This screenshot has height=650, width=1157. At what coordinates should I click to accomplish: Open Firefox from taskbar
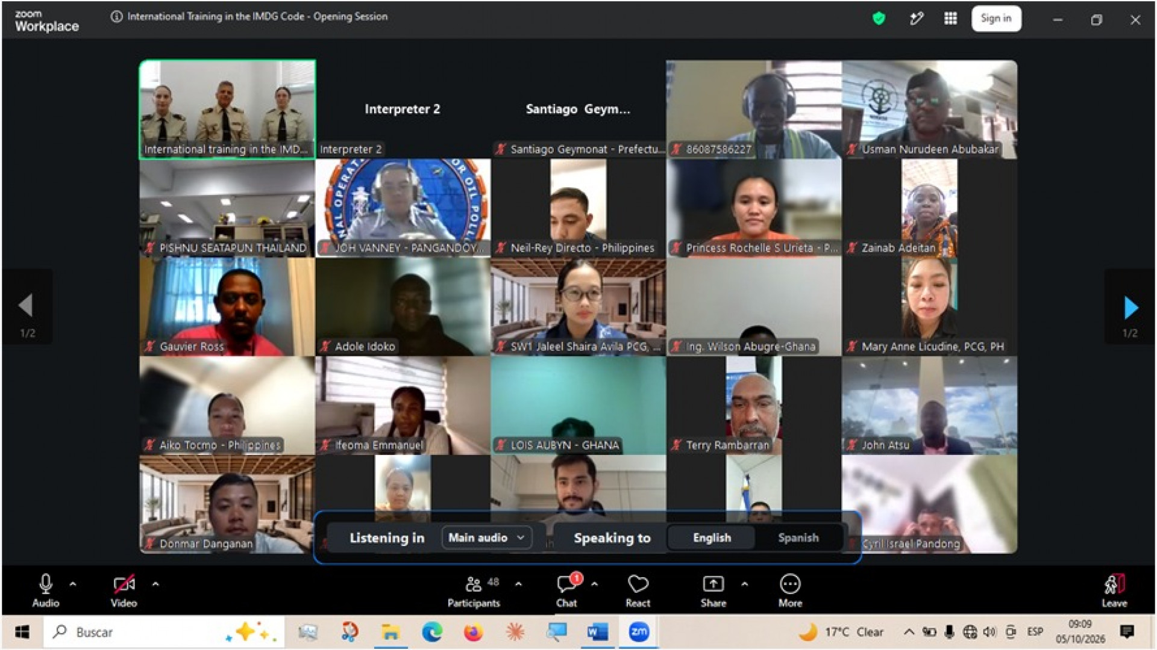coord(474,632)
